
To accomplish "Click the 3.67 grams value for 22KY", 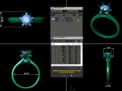I will 67,55.
